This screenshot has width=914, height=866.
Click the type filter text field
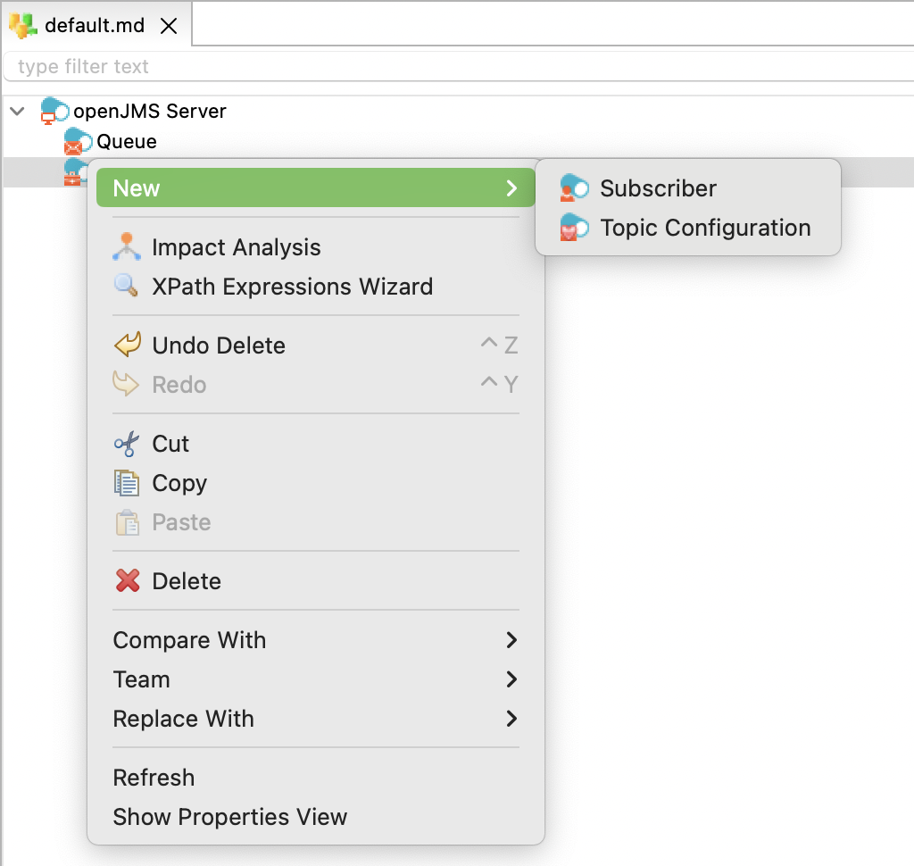coord(446,67)
